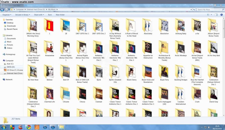
Task: Open the 'David Gray' folder
Action: pos(213,95)
